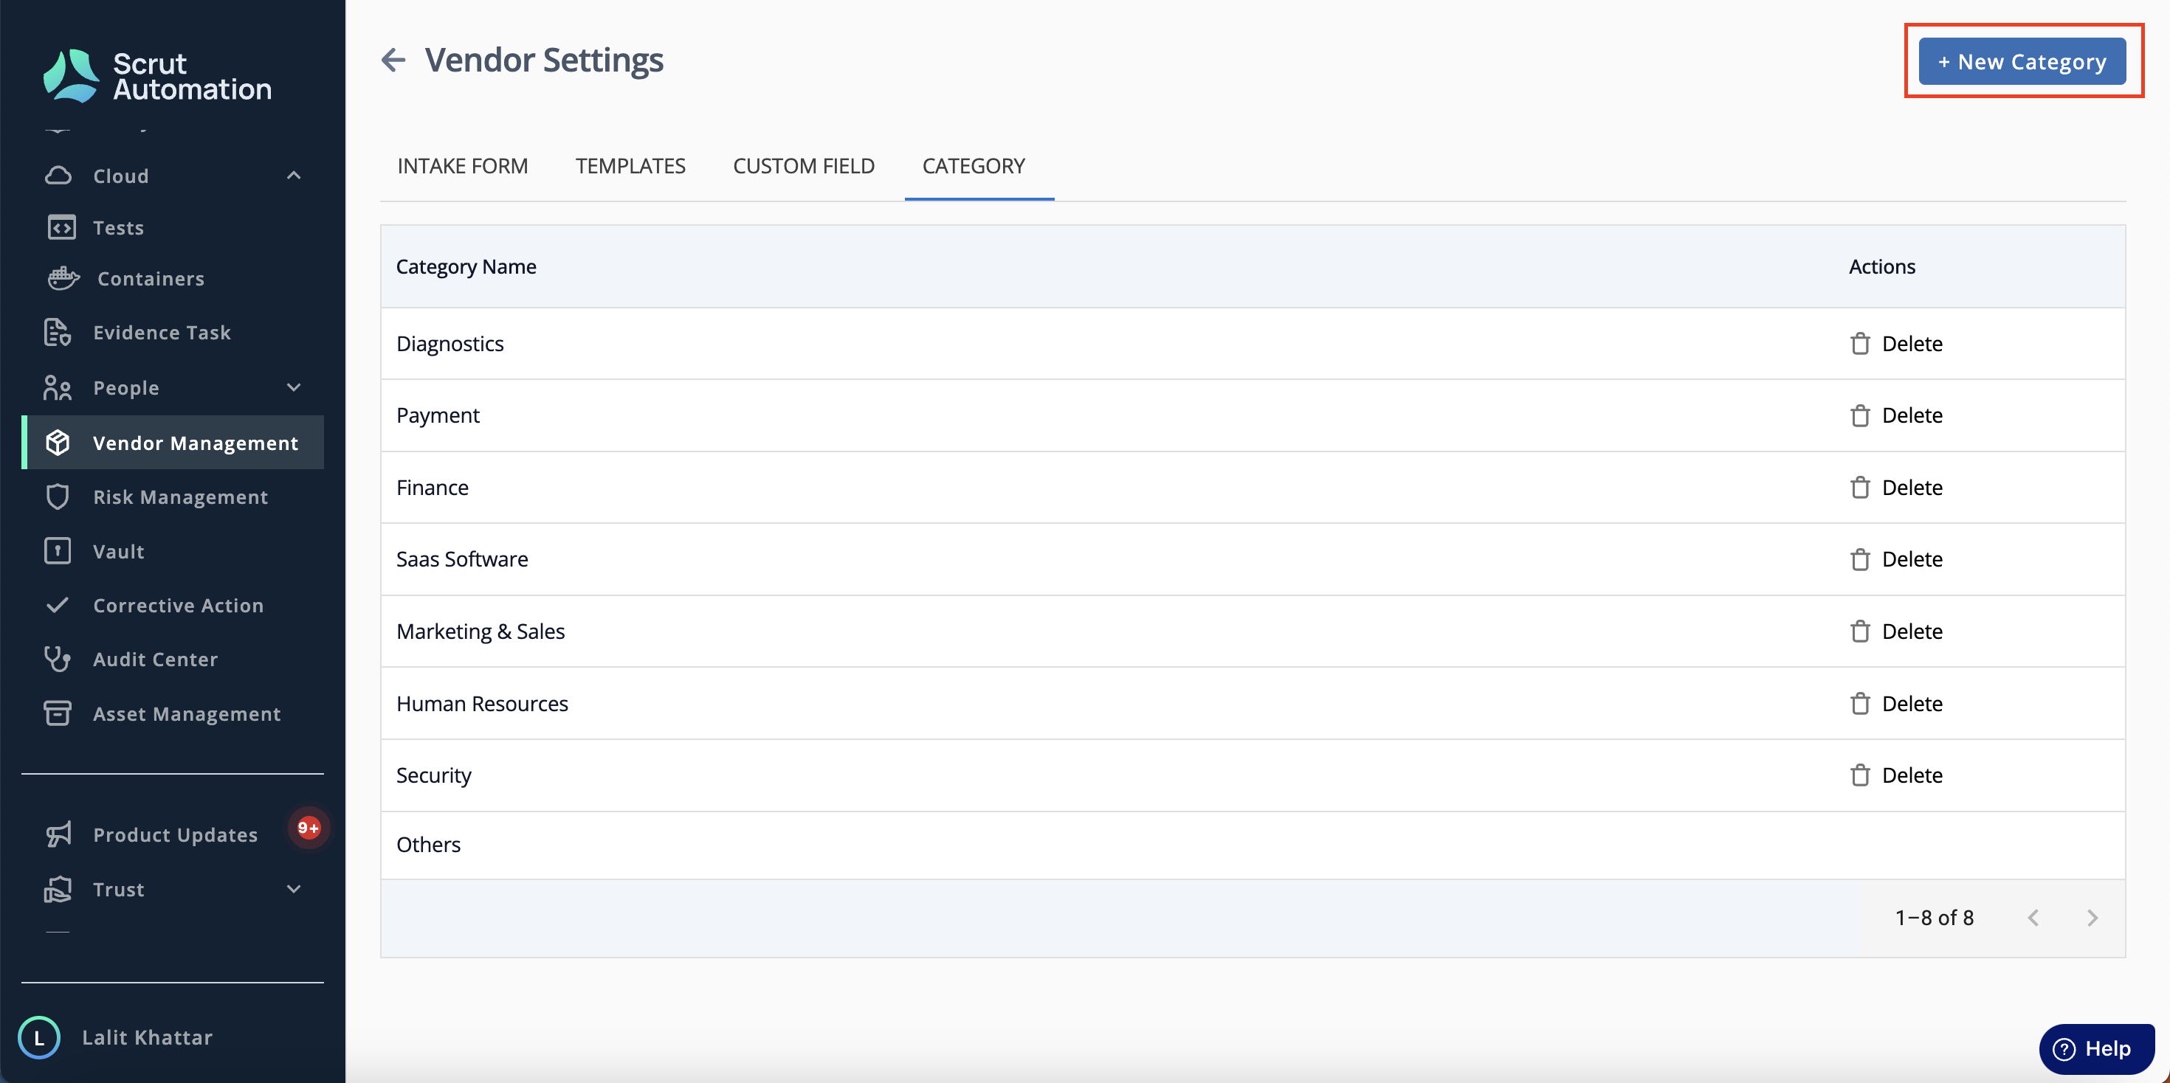
Task: Open the Audit Center sidebar item
Action: (173, 659)
